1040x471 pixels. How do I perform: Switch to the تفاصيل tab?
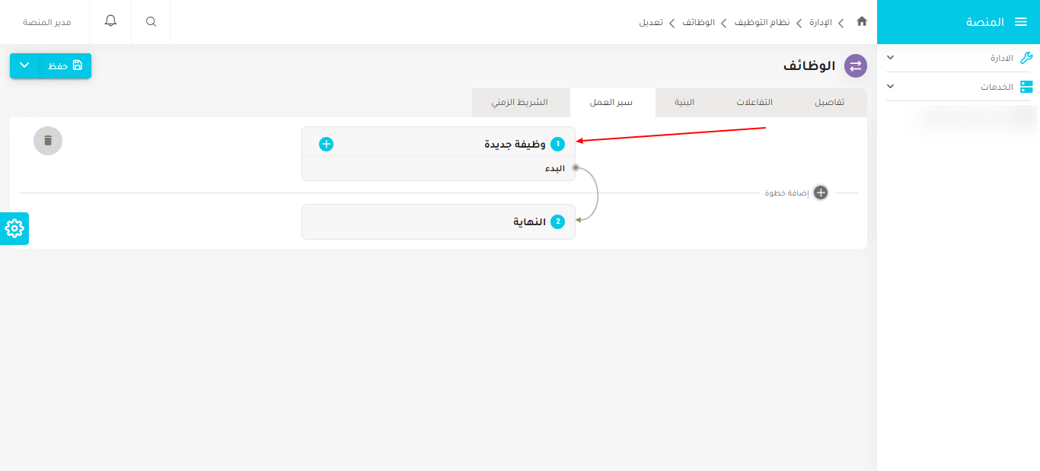click(x=829, y=102)
